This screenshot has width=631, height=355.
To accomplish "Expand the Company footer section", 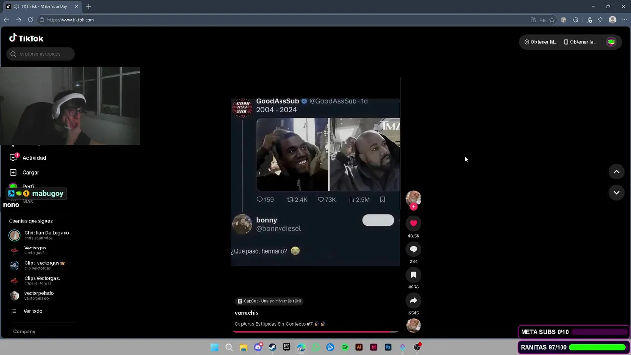I will point(24,332).
